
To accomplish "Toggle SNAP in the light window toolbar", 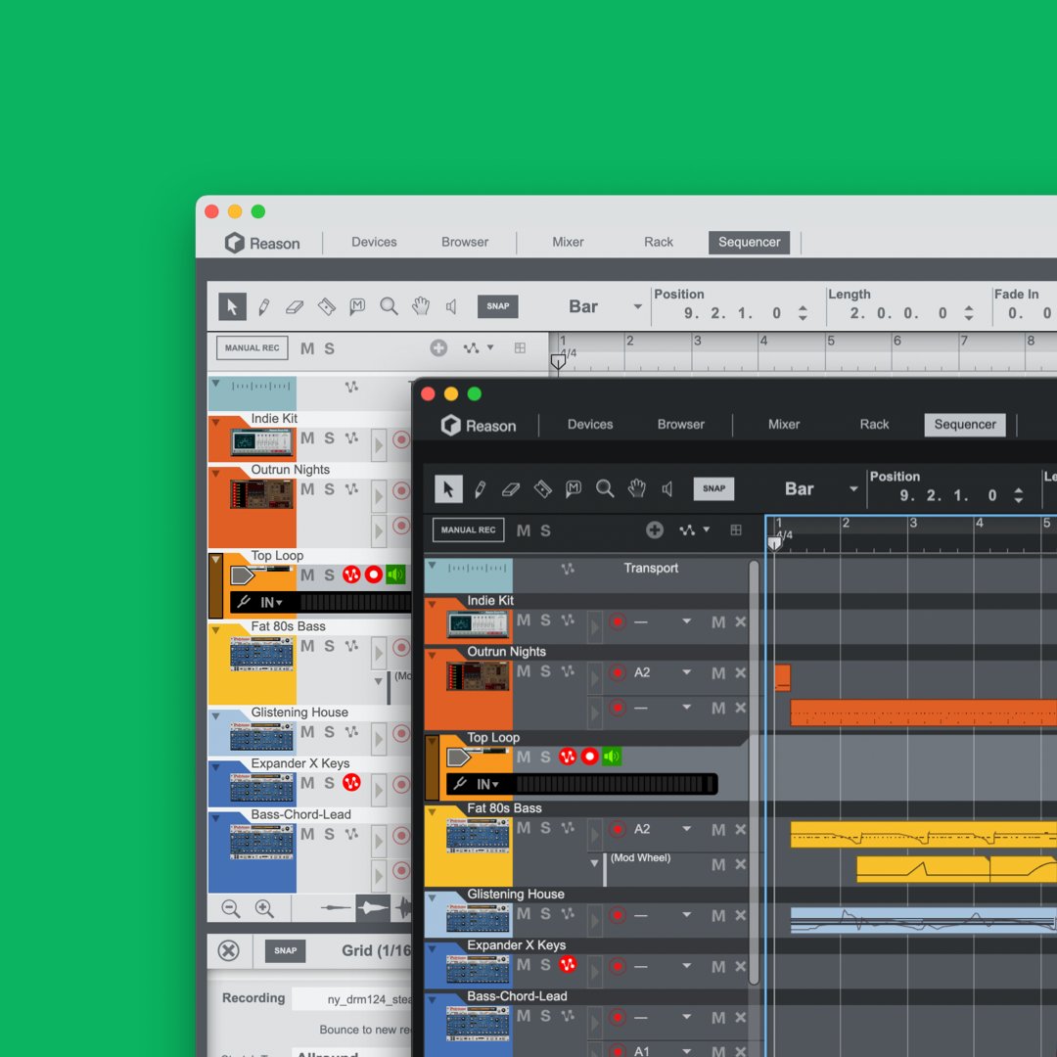I will pyautogui.click(x=497, y=306).
